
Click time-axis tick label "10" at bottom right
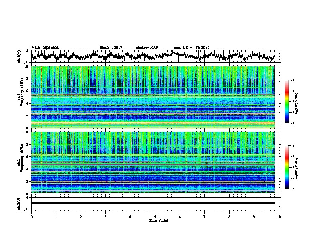[279, 217]
